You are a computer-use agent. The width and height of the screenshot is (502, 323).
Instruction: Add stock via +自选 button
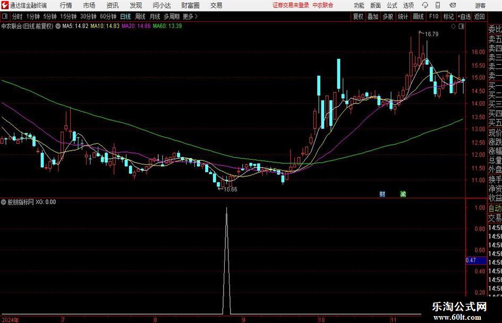point(464,16)
